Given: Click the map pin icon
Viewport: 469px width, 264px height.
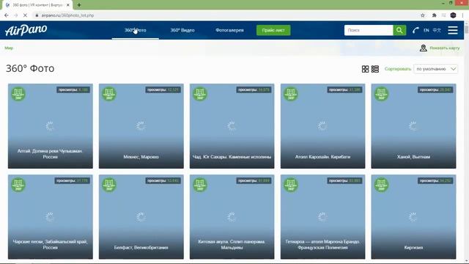Looking at the screenshot, I should [424, 48].
